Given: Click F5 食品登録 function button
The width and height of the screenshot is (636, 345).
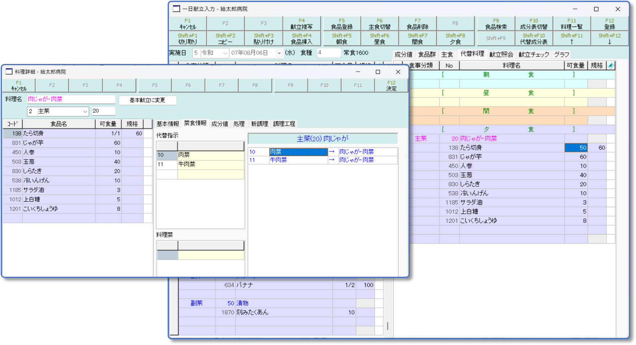Looking at the screenshot, I should [x=341, y=24].
